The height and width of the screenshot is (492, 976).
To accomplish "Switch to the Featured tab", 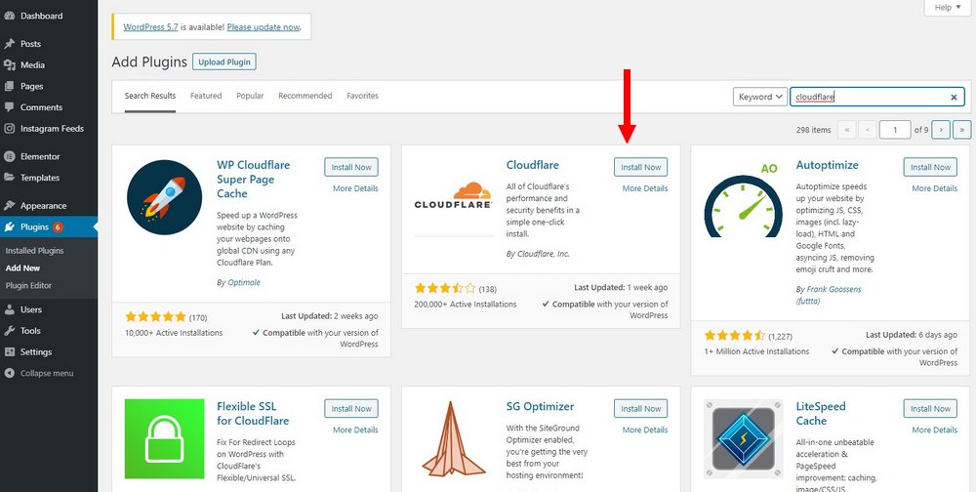I will [206, 96].
